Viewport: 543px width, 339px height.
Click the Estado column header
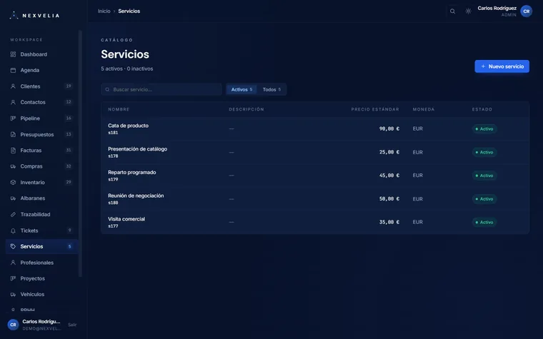482,109
